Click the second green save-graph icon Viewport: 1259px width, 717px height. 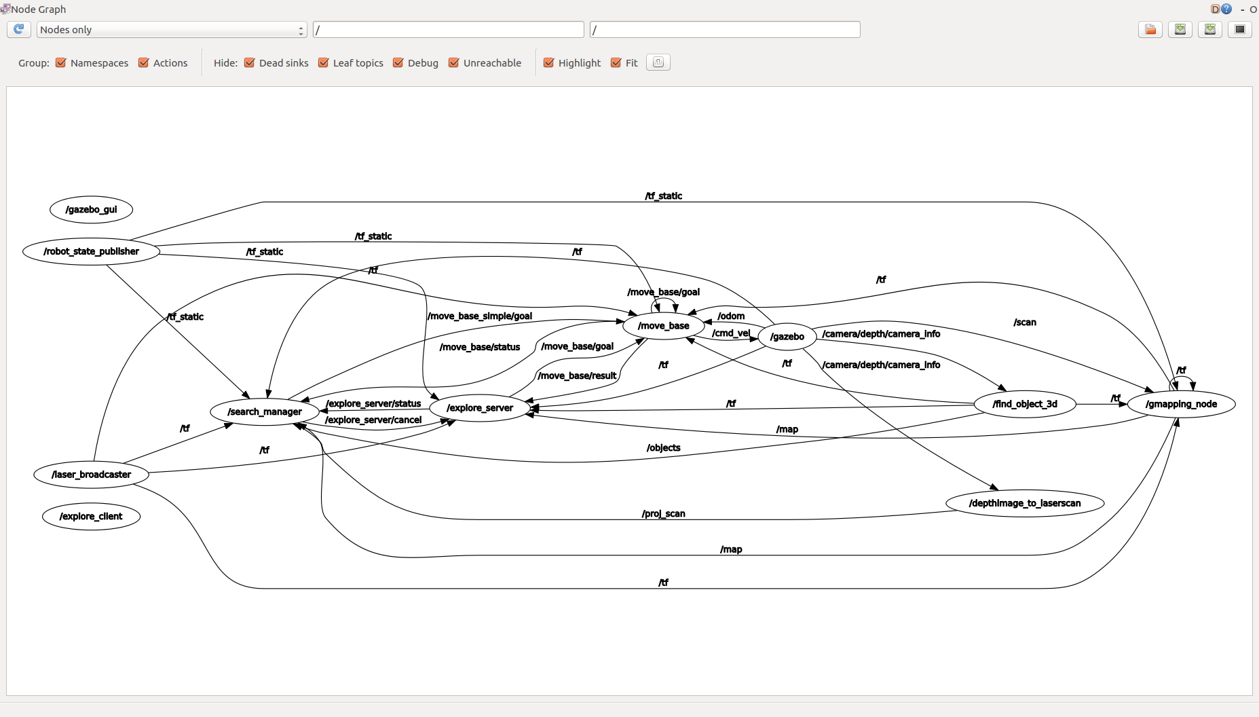coord(1210,29)
